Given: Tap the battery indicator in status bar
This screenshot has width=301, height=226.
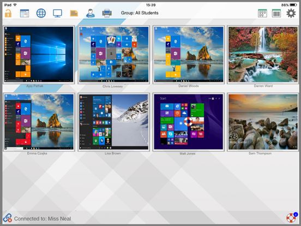Looking at the screenshot, I should (x=293, y=5).
